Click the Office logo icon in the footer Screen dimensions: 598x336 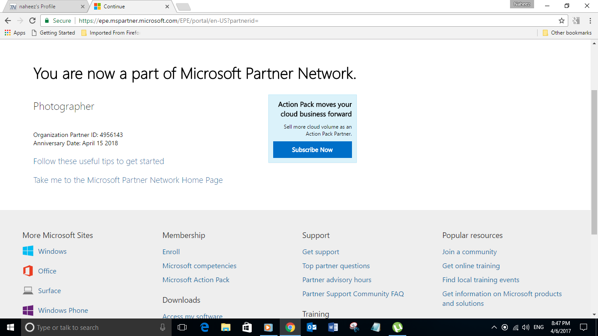[x=28, y=271]
